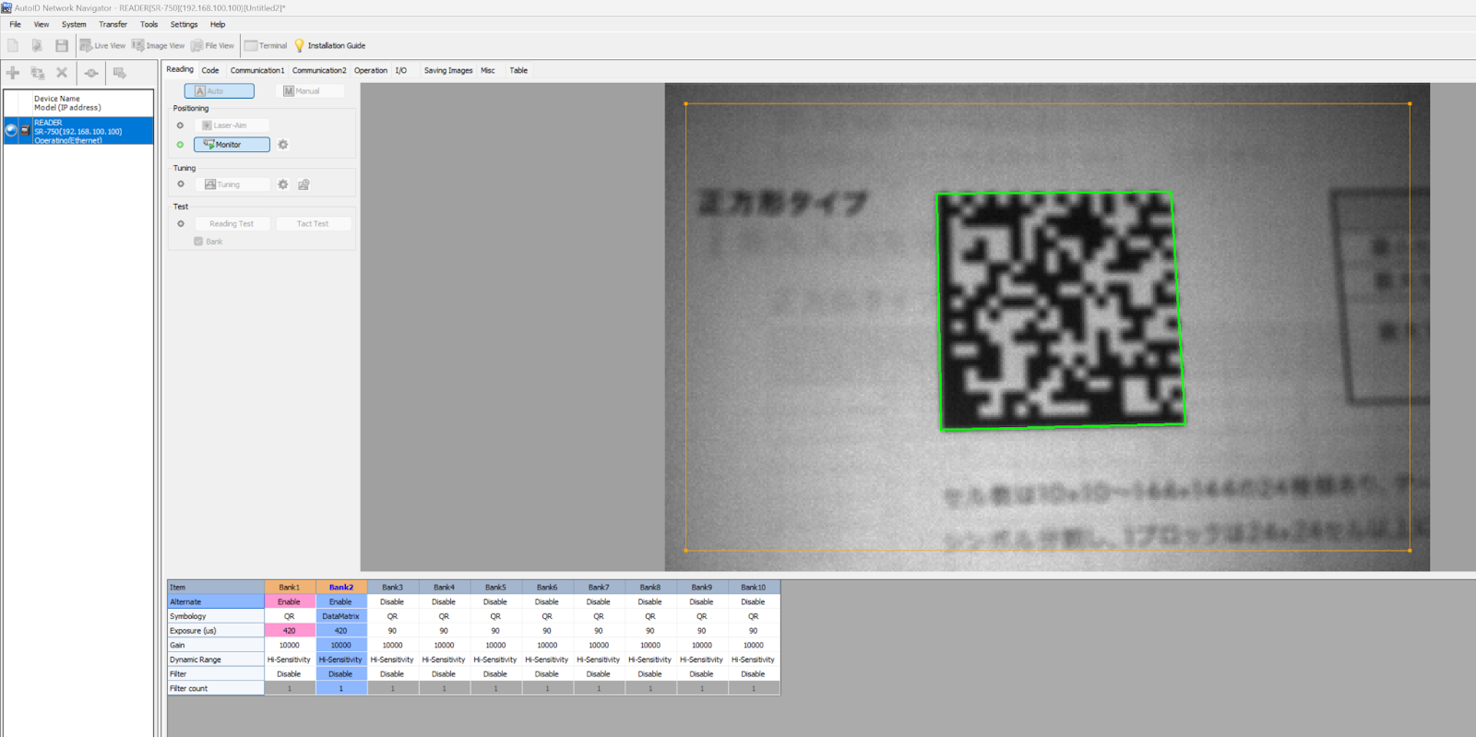Click the reader device icon in list
This screenshot has height=737, width=1476.
(x=26, y=130)
